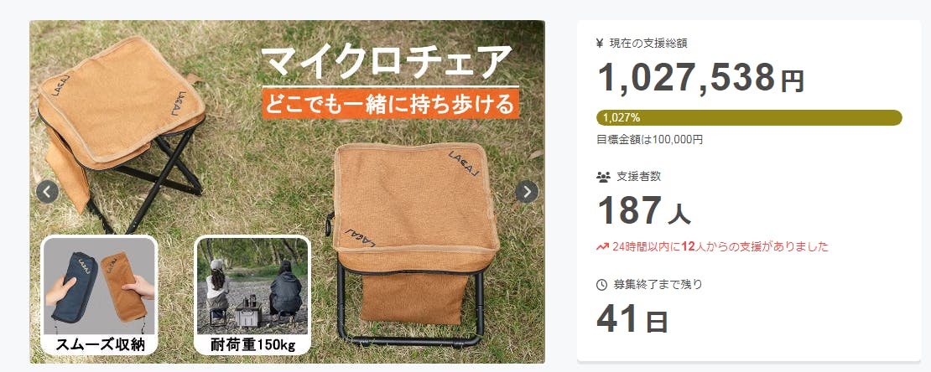Select the 耐荷重150kg inset picture
The height and width of the screenshot is (372, 931).
252,295
